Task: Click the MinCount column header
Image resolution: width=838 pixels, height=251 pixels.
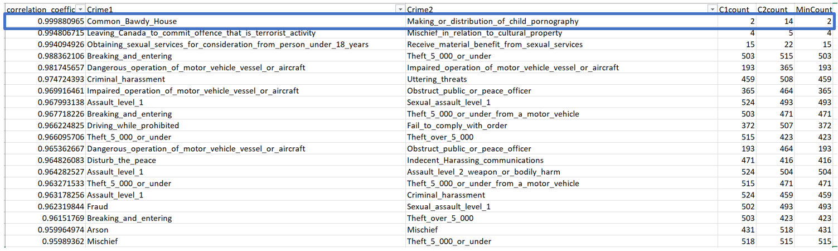Action: [813, 9]
